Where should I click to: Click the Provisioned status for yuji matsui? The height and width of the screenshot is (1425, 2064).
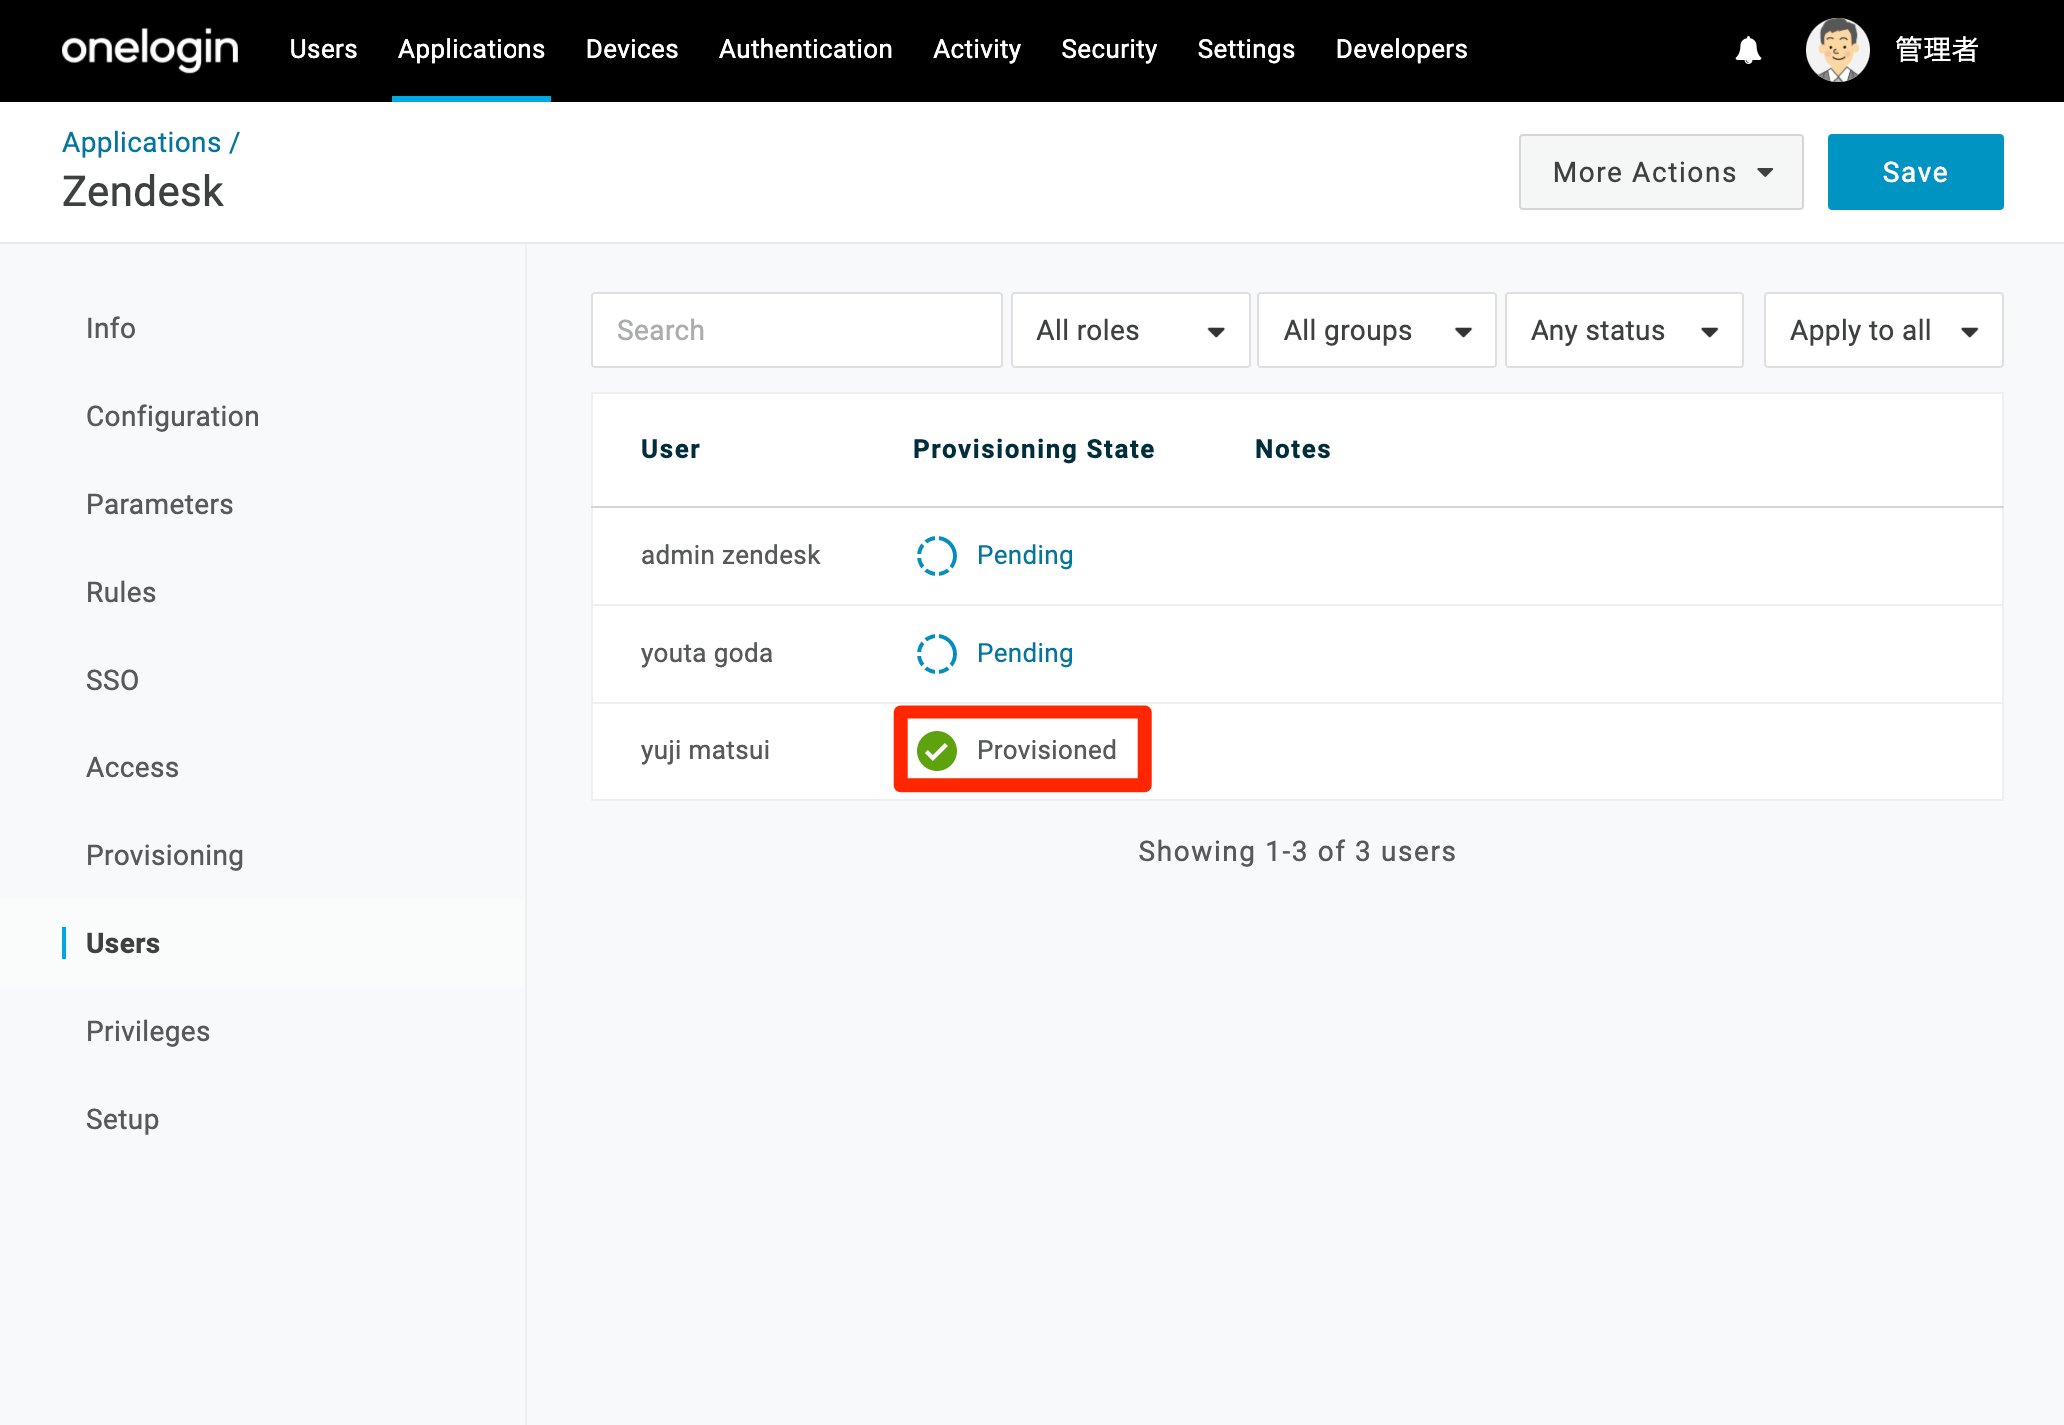tap(1046, 750)
